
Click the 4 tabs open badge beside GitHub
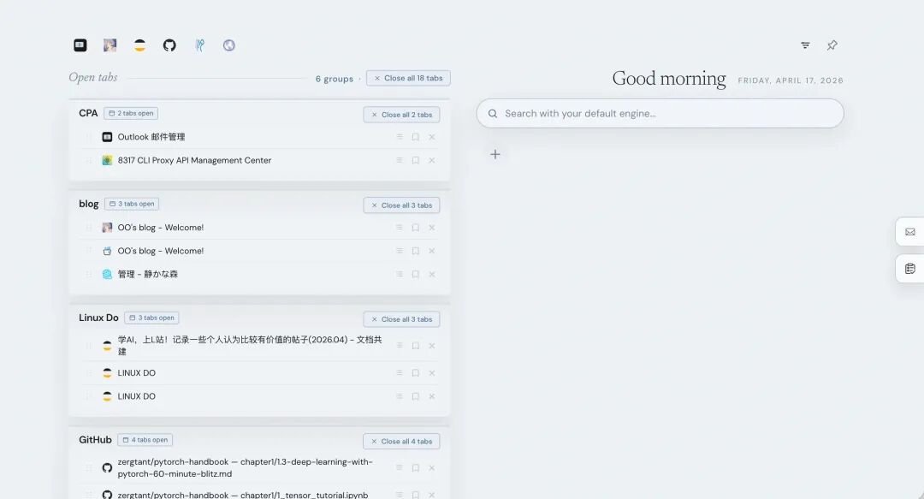(145, 440)
